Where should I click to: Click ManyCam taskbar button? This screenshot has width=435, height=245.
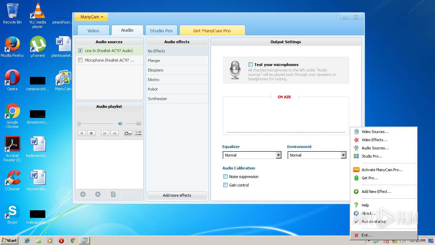tap(84, 241)
